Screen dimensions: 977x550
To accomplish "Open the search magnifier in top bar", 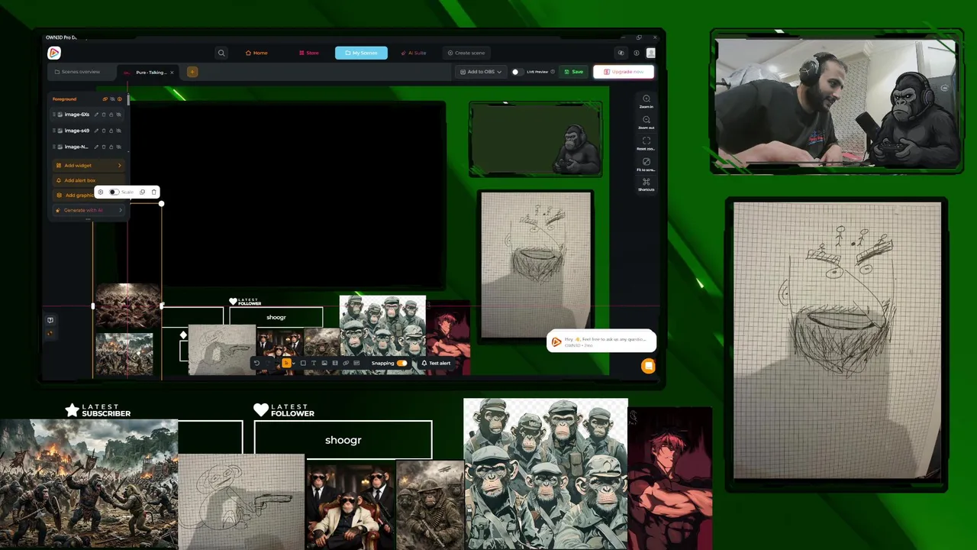I will 221,53.
